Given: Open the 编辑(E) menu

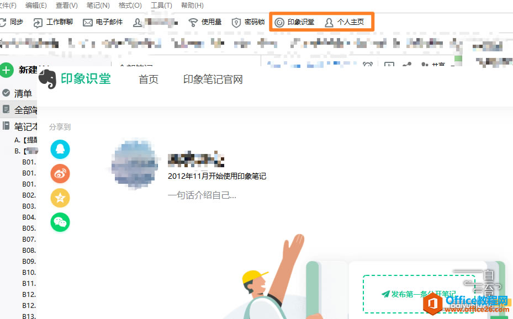Looking at the screenshot, I should pos(36,6).
